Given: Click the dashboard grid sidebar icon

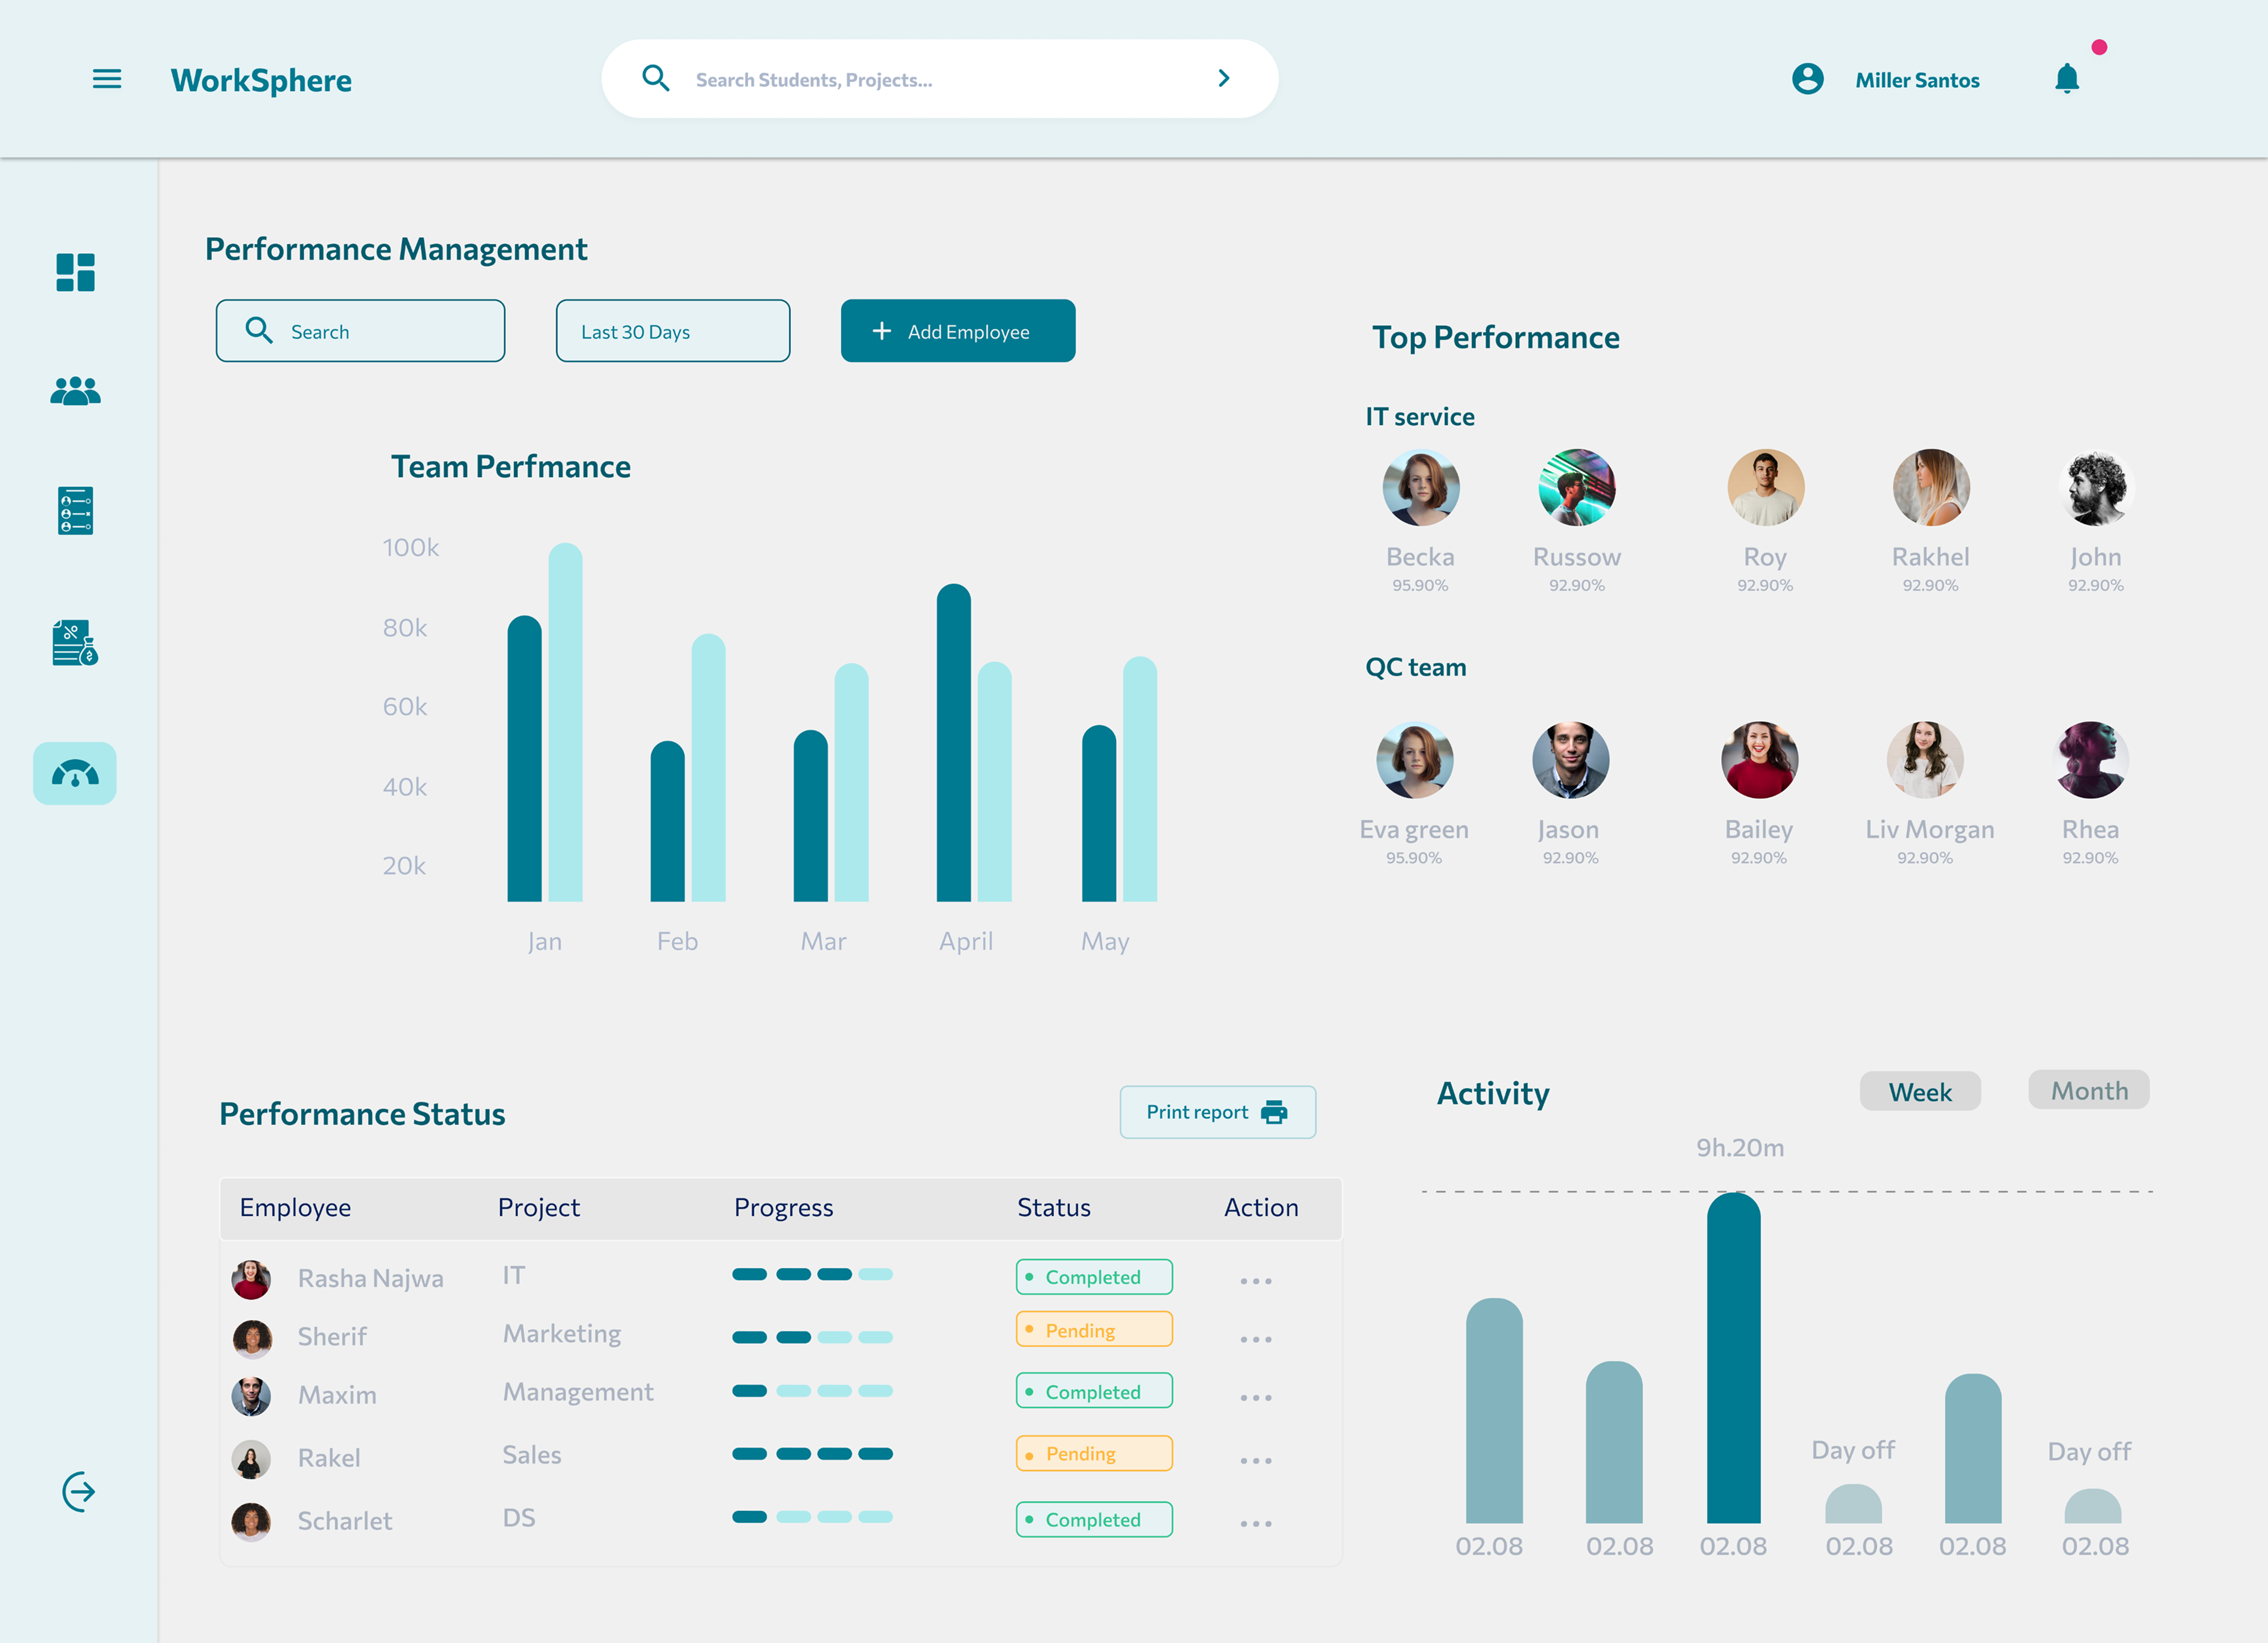Looking at the screenshot, I should point(75,272).
